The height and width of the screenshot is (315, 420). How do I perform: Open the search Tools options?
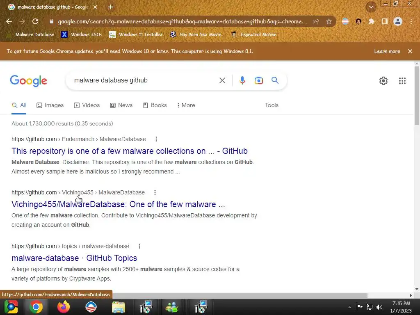(272, 105)
